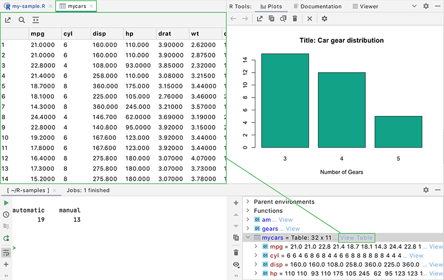Open plot settings gear in the Plots toolbar
This screenshot has width=444, height=280.
(x=325, y=19)
